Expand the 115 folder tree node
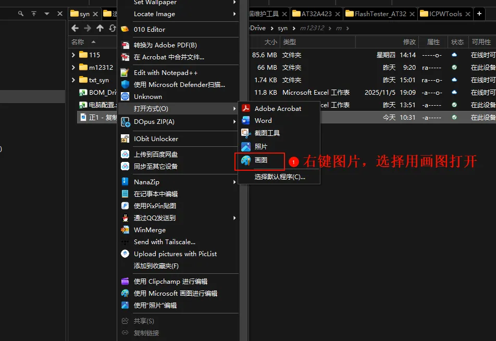The image size is (496, 341). click(73, 55)
